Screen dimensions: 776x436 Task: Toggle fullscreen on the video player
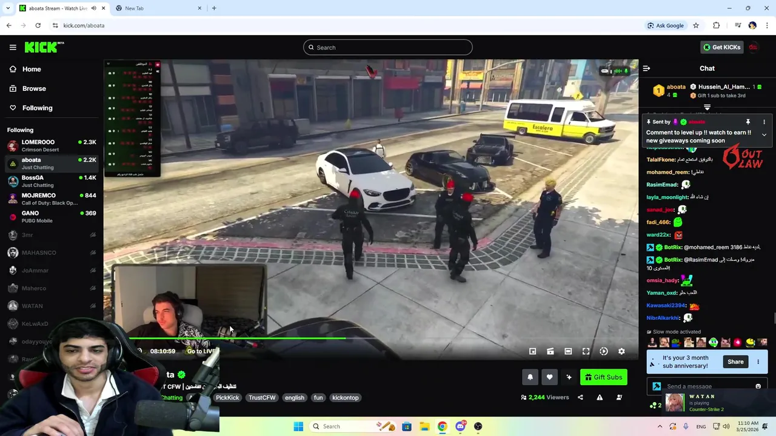pyautogui.click(x=586, y=351)
